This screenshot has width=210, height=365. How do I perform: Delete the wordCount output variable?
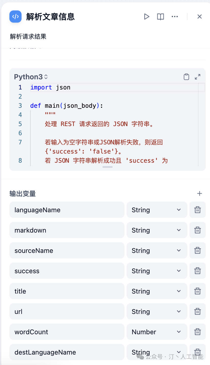tap(198, 332)
